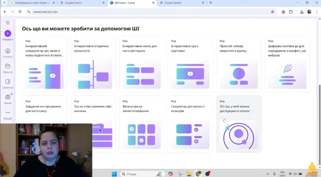Viewport: 321px width, 177px height.
Task: Select the Простий таймер зворотного відліку card
Action: tap(239, 64)
